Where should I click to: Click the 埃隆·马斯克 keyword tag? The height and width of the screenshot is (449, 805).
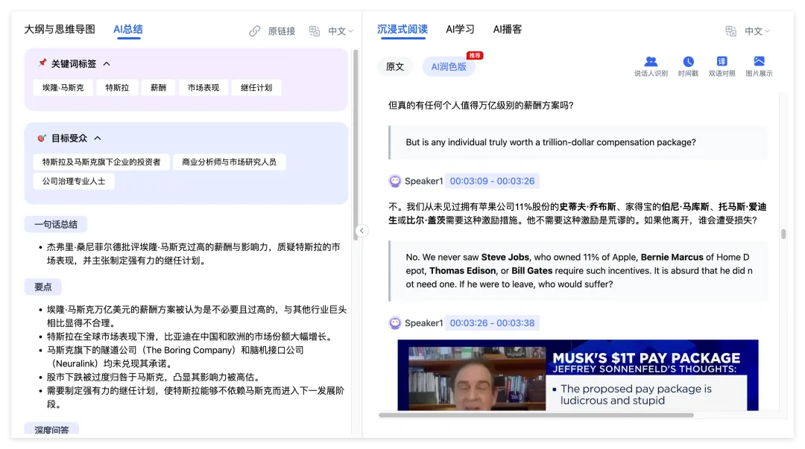pyautogui.click(x=63, y=88)
